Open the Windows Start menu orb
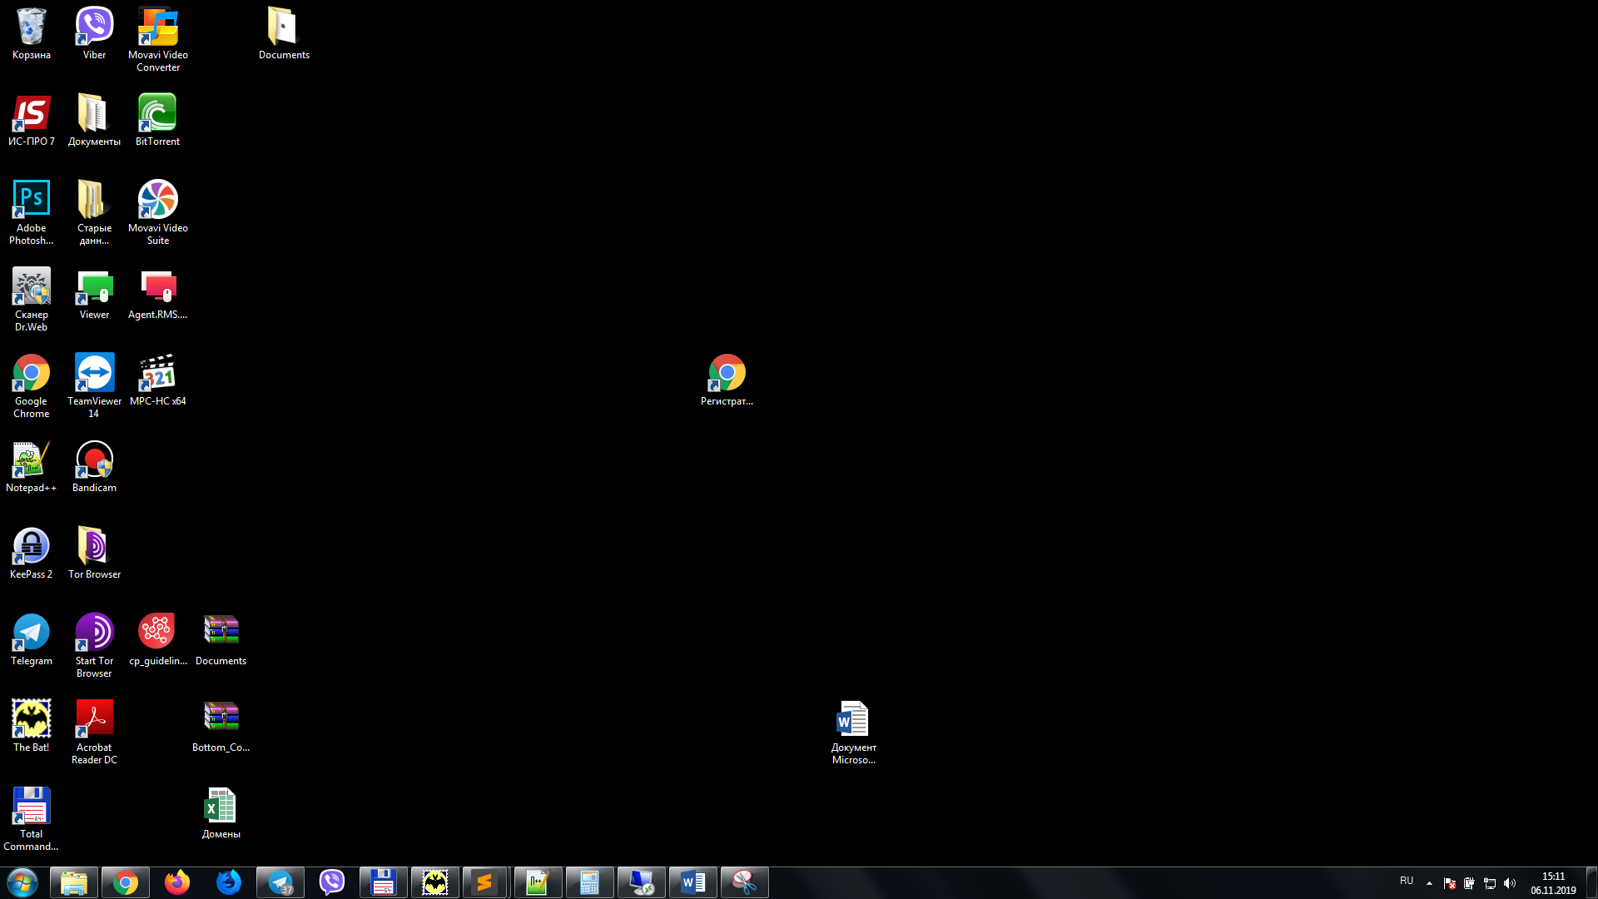This screenshot has width=1598, height=899. pos(22,882)
